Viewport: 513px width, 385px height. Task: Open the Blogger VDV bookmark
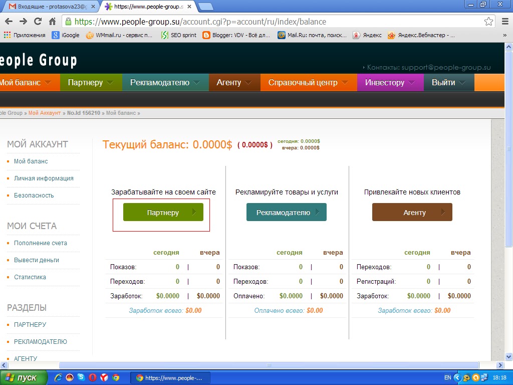236,35
